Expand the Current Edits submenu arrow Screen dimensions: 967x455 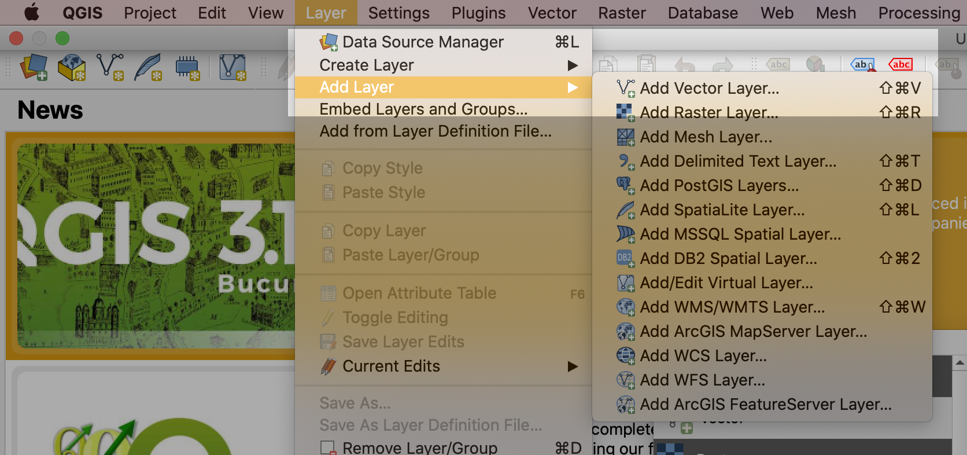(573, 366)
